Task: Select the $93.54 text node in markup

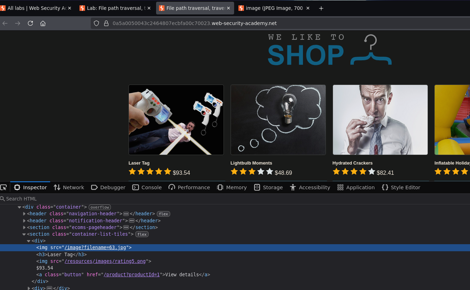Action: [44, 268]
